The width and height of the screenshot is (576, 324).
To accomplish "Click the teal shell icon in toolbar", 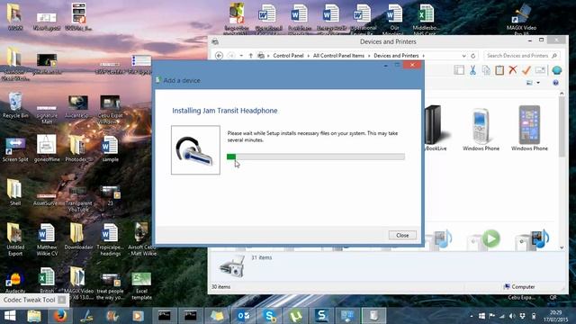I will point(557,70).
